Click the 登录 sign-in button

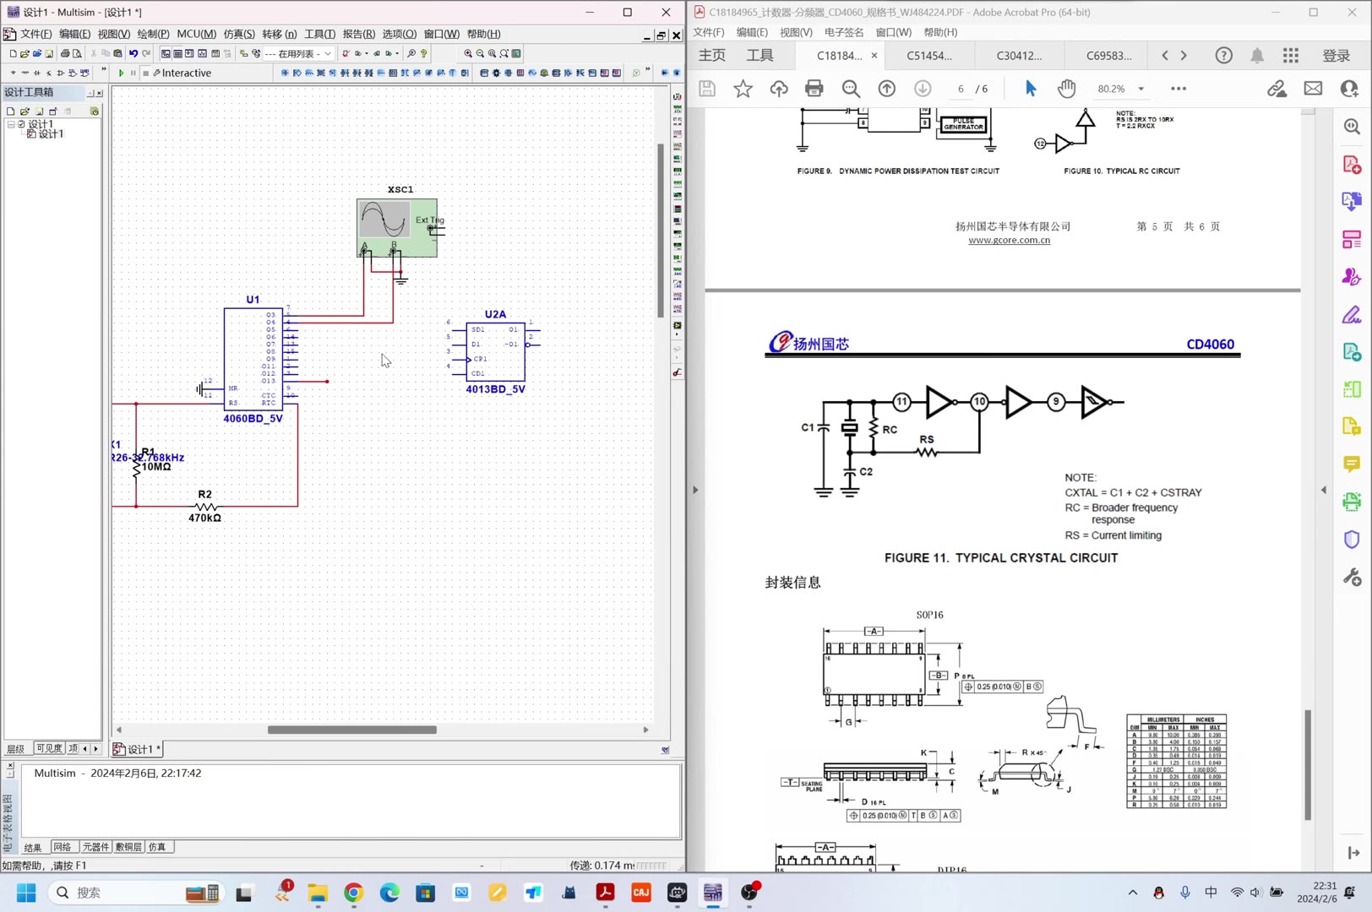(1337, 56)
